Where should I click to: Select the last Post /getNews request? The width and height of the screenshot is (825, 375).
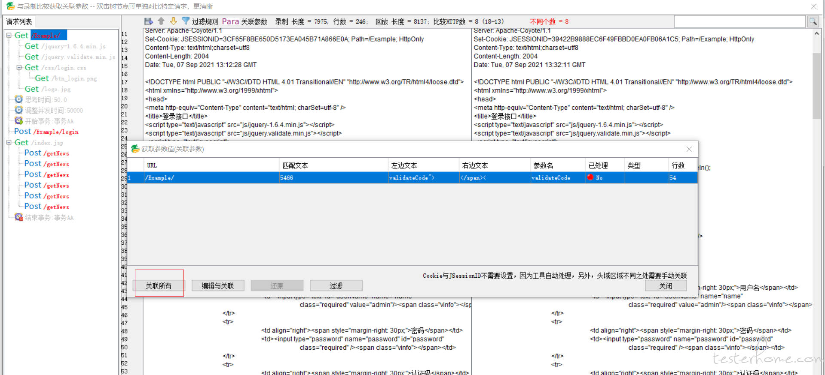[x=46, y=207]
